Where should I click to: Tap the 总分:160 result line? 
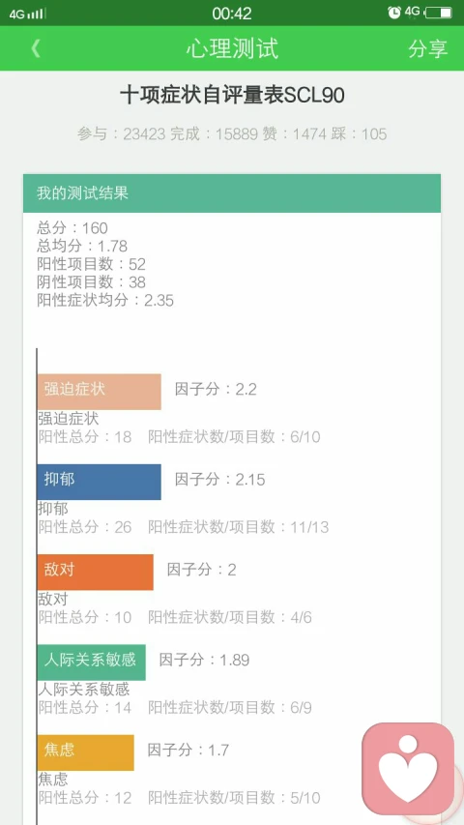[72, 228]
